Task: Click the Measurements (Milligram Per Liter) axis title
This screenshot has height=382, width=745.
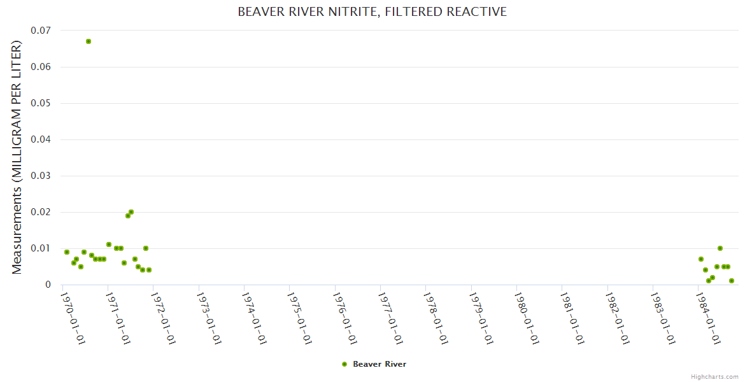Action: click(x=17, y=158)
